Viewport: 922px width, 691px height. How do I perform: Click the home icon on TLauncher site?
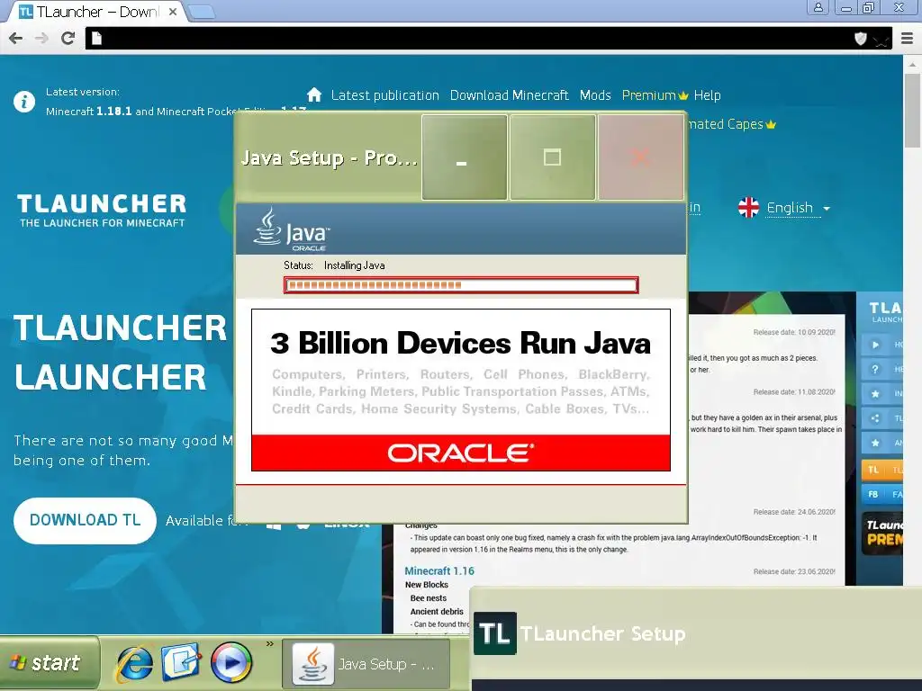pos(314,94)
